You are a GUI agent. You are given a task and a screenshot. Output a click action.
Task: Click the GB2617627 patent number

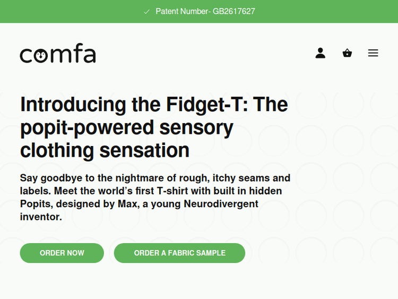click(234, 11)
